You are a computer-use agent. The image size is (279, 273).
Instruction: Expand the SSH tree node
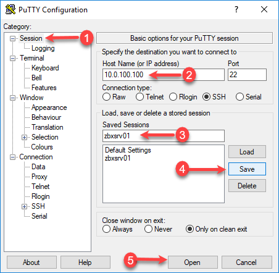coord(24,206)
